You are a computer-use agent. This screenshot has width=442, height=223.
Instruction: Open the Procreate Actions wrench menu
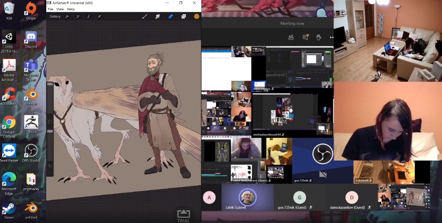point(67,17)
